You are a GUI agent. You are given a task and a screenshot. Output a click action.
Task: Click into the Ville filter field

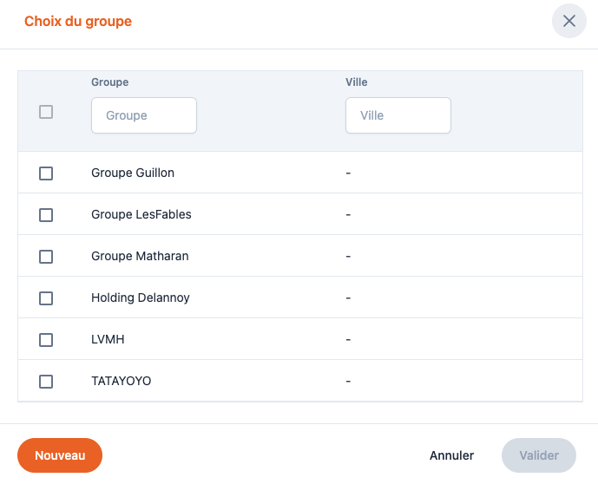(398, 115)
